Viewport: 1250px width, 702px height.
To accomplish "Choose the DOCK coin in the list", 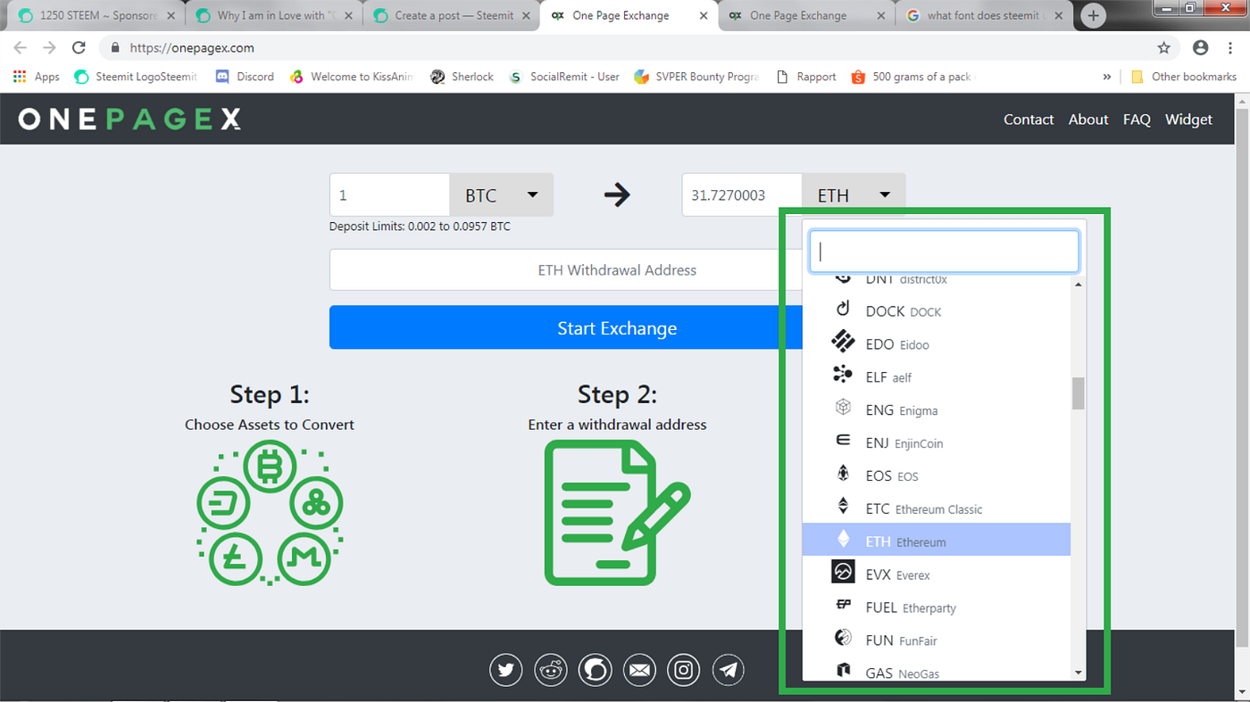I will (937, 311).
